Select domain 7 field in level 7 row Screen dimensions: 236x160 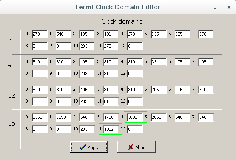[206, 62]
